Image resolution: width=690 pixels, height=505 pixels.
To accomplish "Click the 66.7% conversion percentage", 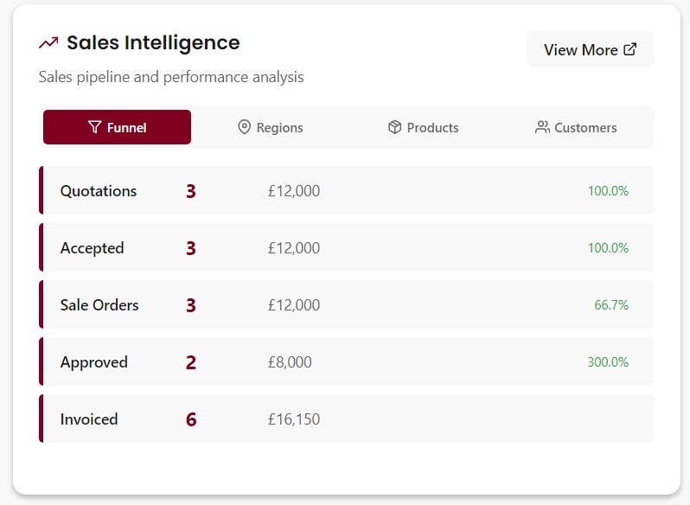I will click(611, 305).
